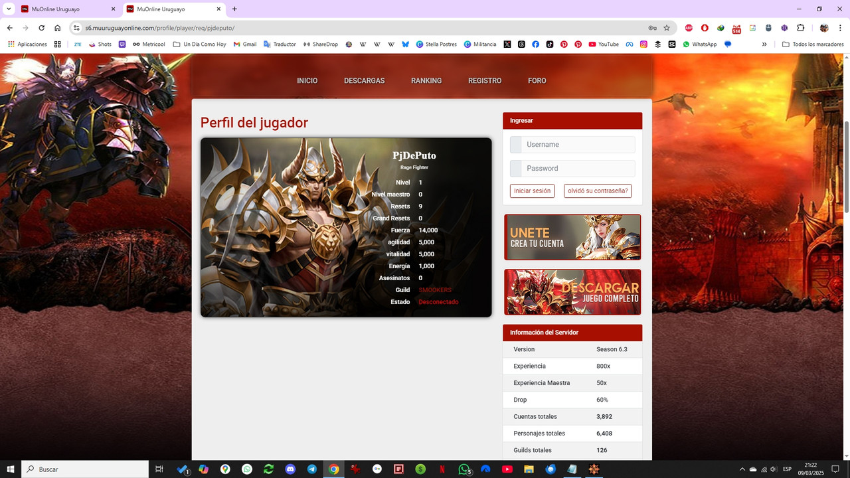
Task: Open the Gmail bookmark
Action: (x=245, y=44)
